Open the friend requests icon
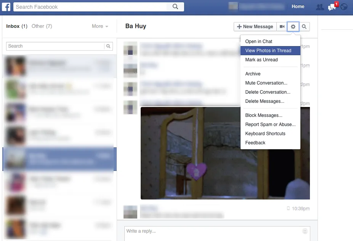The width and height of the screenshot is (353, 241). [319, 7]
